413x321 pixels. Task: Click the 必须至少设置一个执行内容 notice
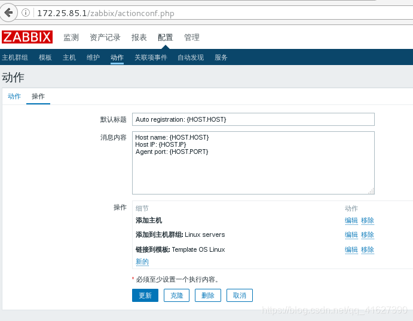click(178, 279)
